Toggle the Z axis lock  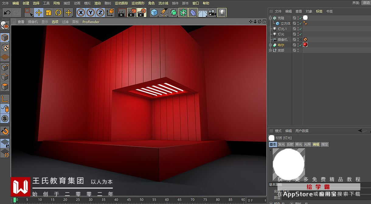pos(100,13)
